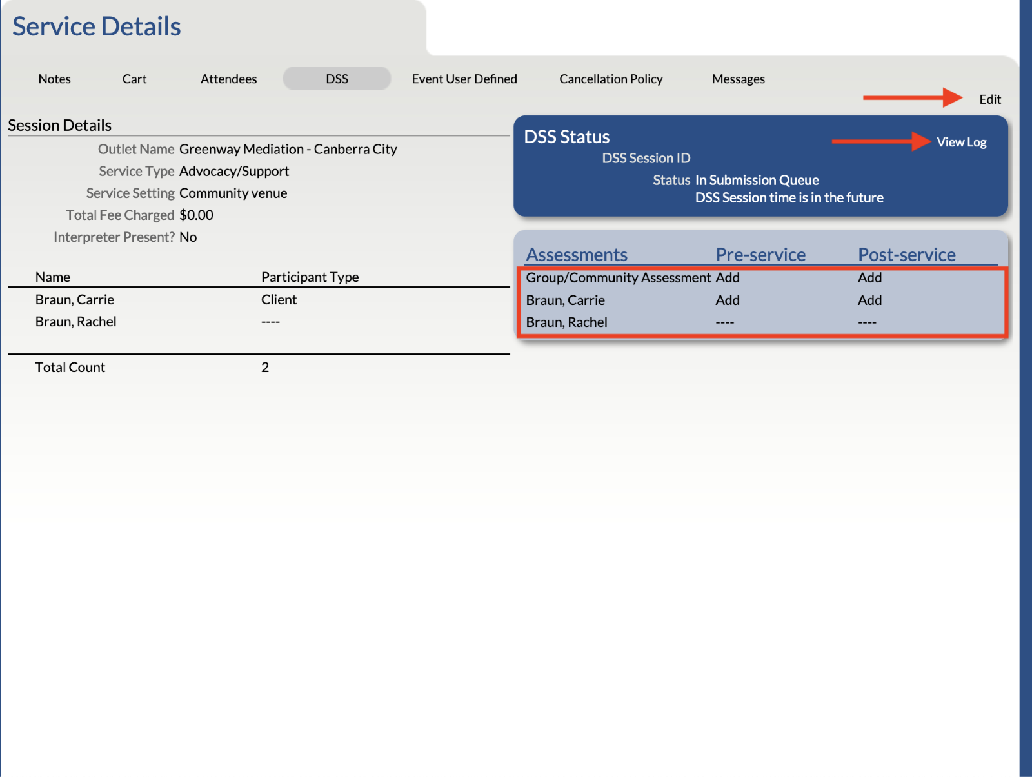Select the DSS tab
Viewport: 1032px width, 777px height.
tap(337, 79)
